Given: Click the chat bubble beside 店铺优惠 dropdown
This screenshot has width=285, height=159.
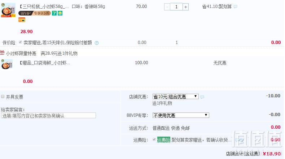Looking at the screenshot, I should (x=202, y=97).
